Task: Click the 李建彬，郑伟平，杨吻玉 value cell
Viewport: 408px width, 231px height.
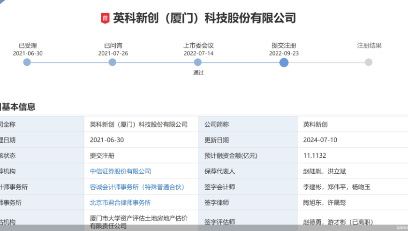Action: pyautogui.click(x=353, y=187)
